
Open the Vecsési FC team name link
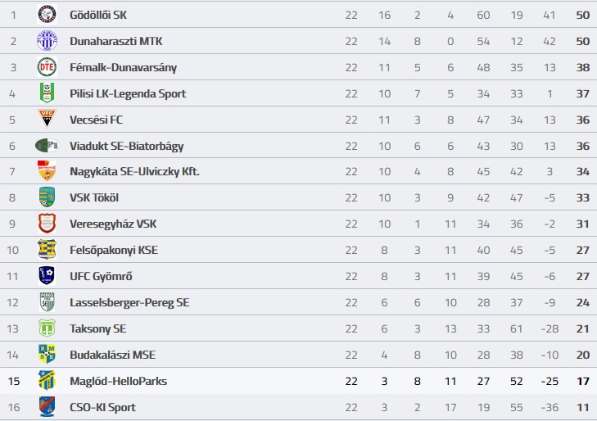[x=96, y=120]
